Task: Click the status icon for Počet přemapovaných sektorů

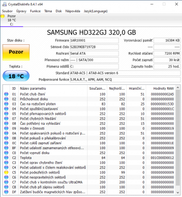Action: (x=6, y=114)
